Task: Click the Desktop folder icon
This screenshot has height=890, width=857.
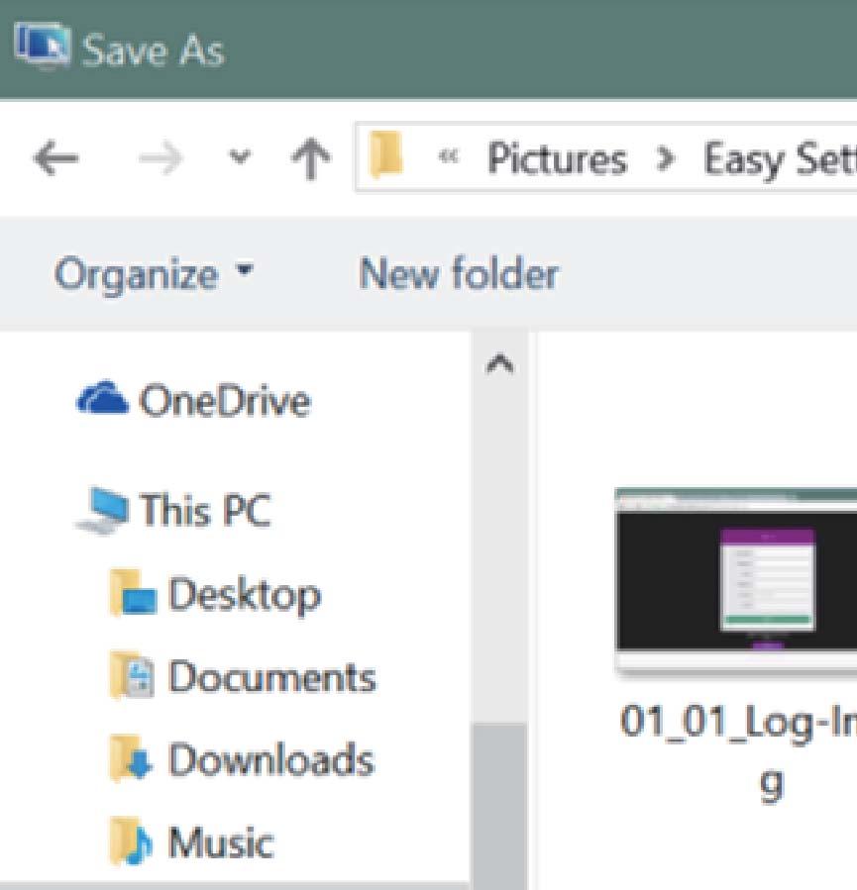Action: 133,593
